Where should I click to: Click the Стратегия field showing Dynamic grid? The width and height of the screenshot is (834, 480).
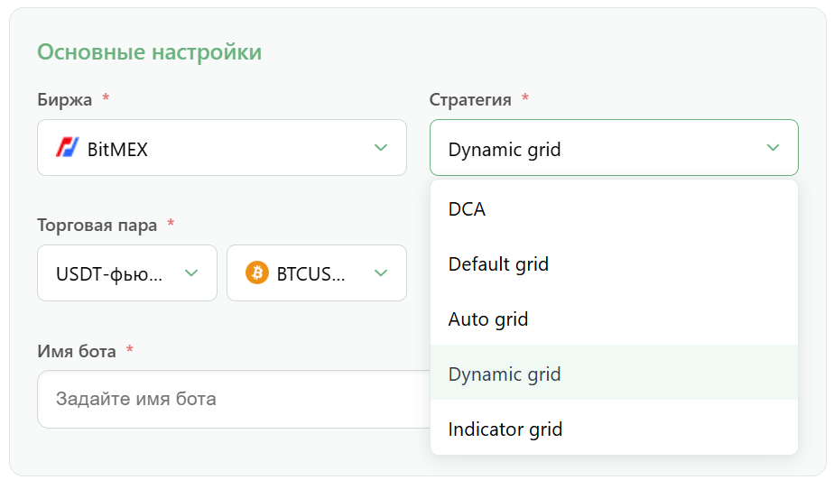click(614, 148)
